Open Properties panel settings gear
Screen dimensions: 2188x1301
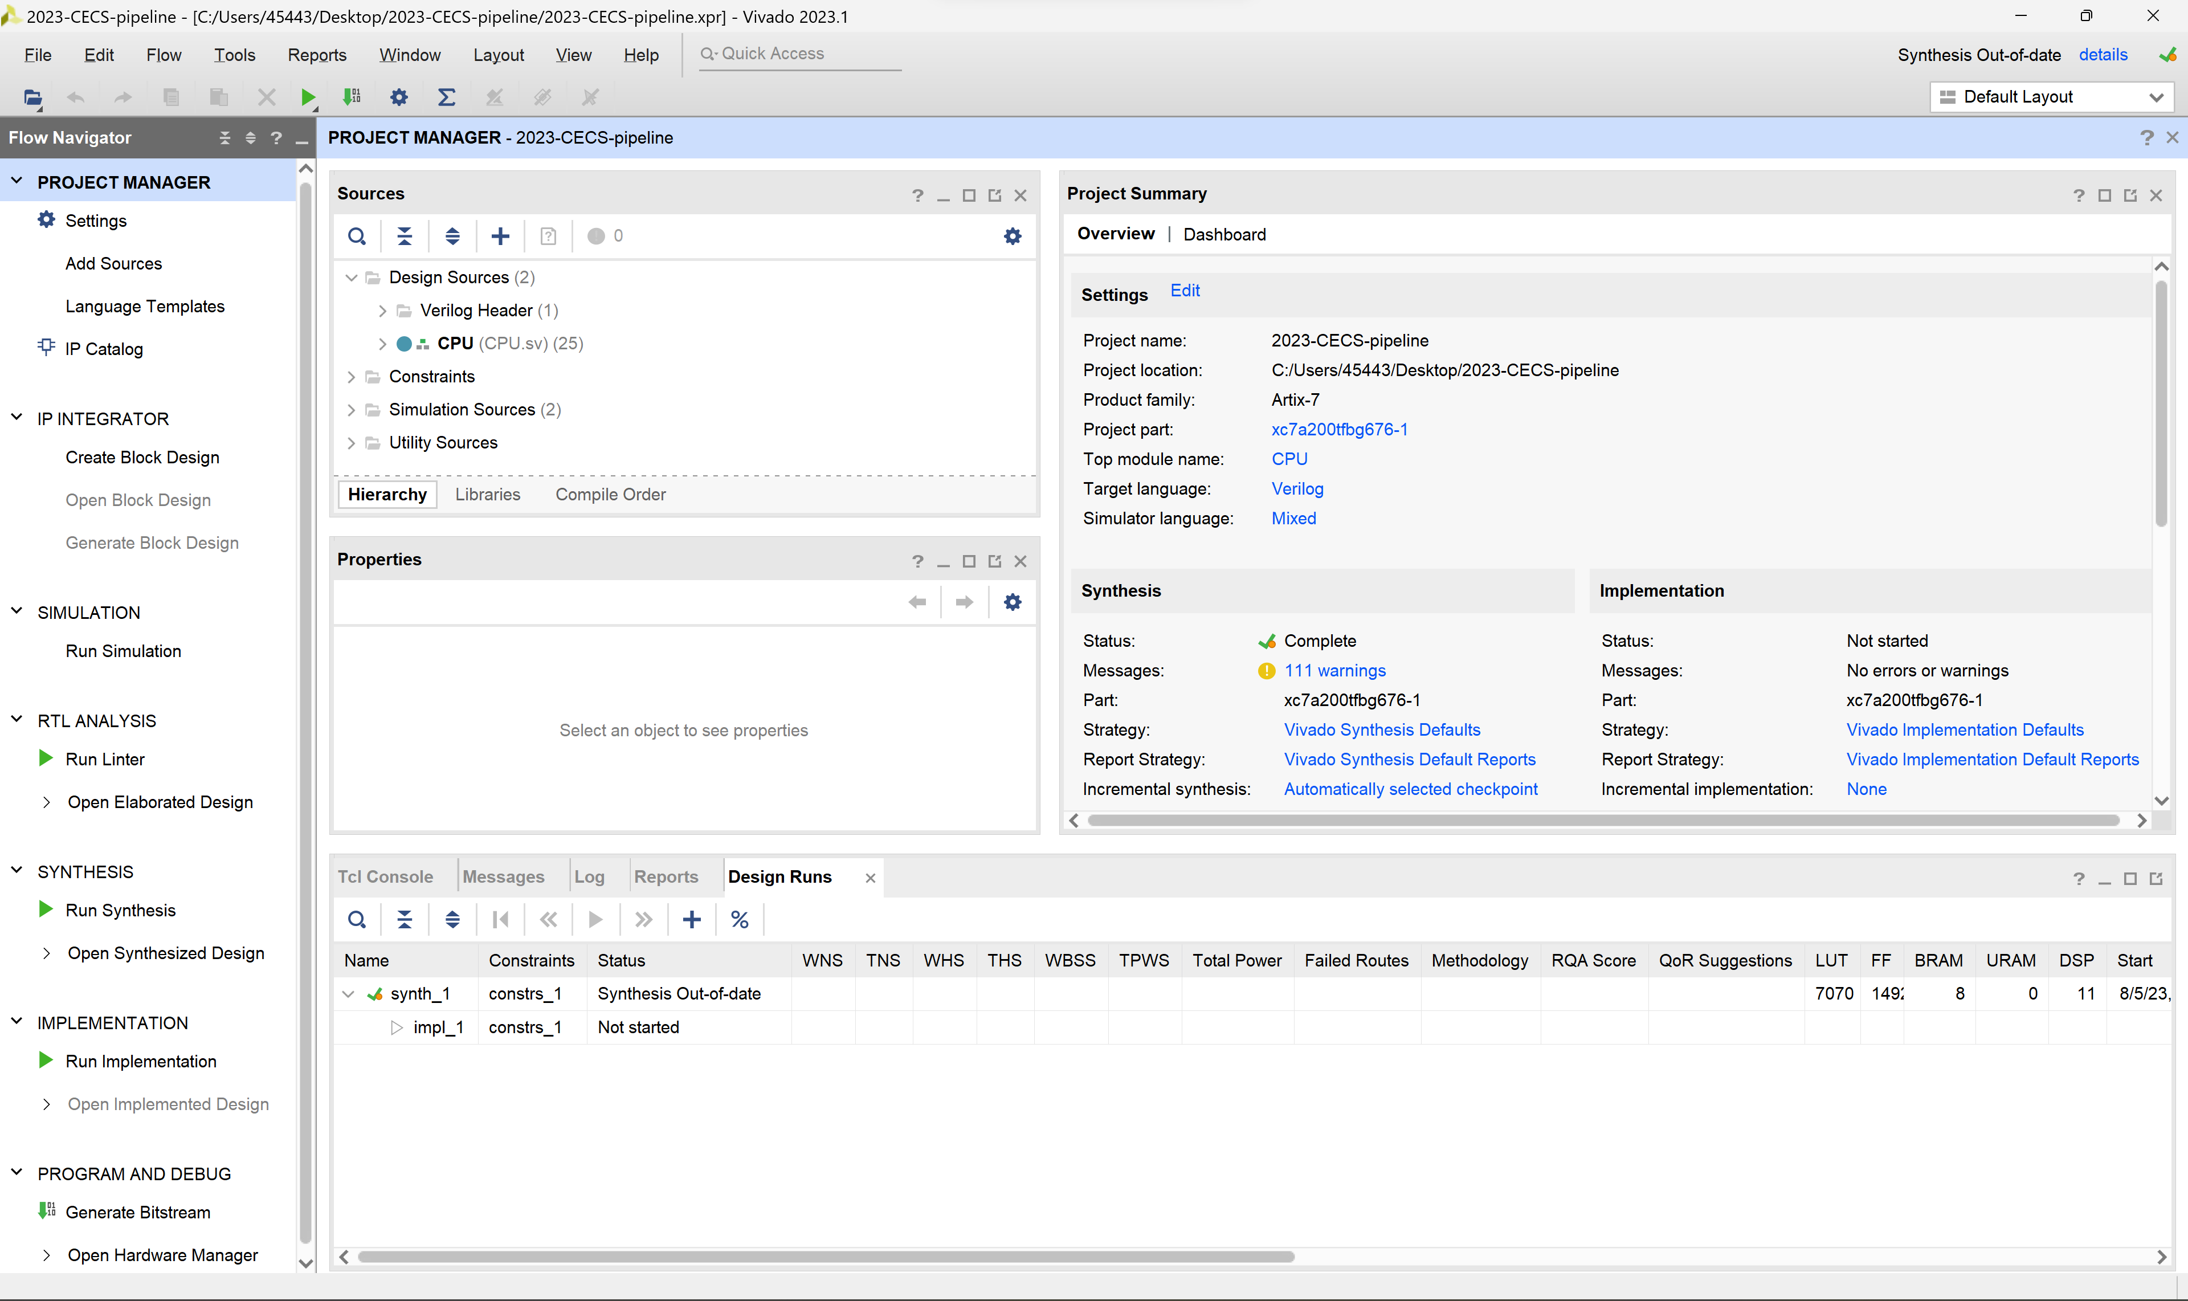tap(1013, 601)
